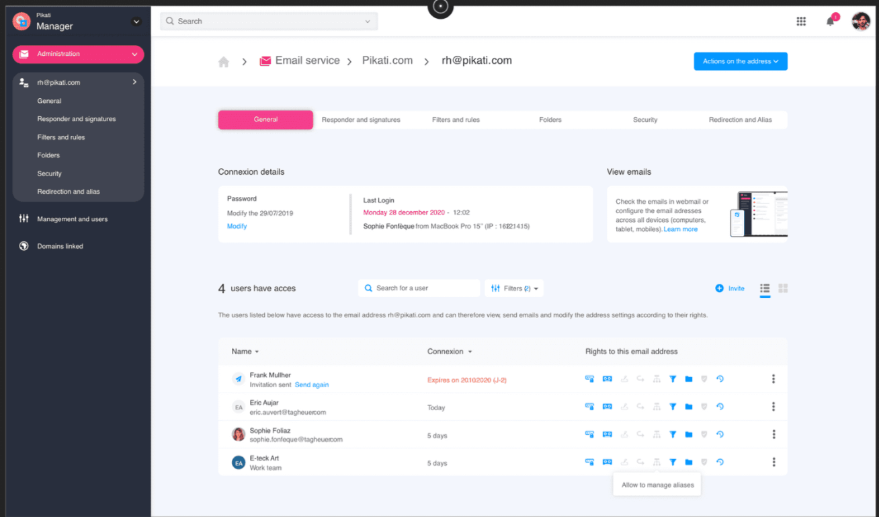Select Domains linked in the sidebar
The image size is (879, 517).
pyautogui.click(x=60, y=247)
